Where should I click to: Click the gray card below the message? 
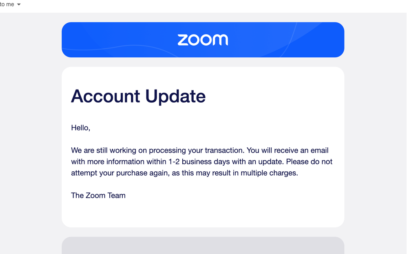(x=203, y=245)
